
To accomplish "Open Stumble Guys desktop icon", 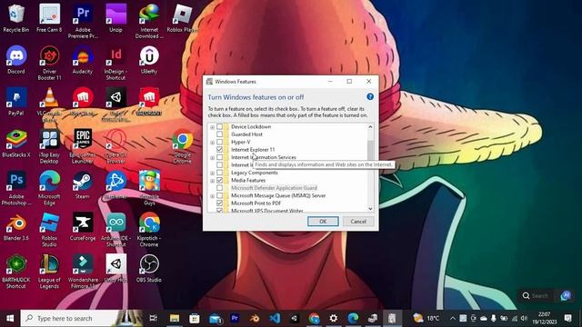I will click(x=149, y=188).
